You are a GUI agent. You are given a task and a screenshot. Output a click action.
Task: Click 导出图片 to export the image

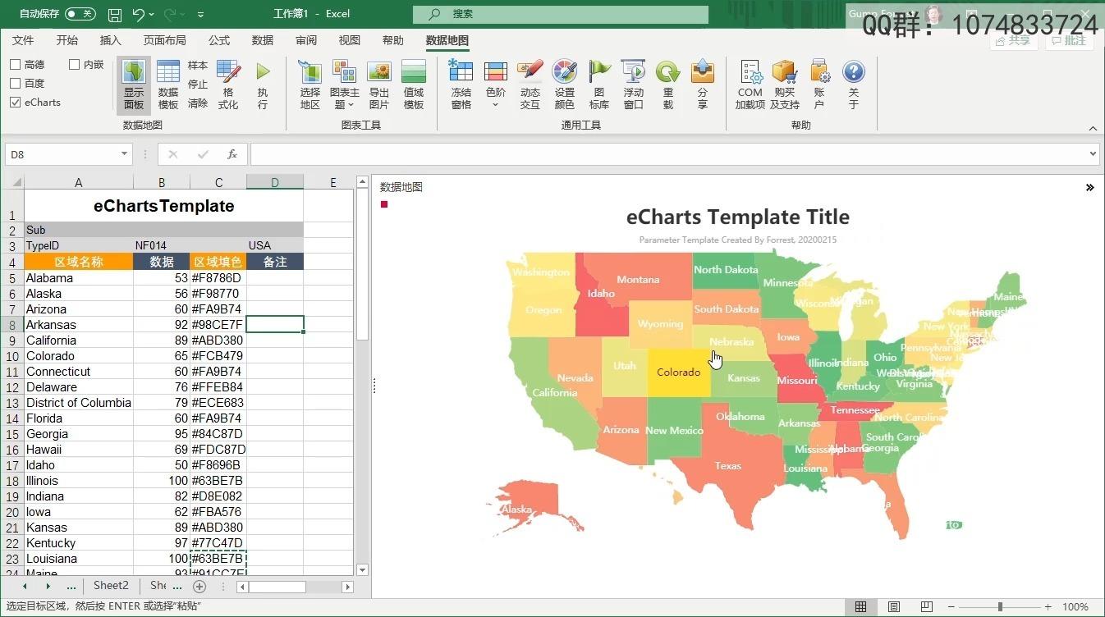[x=379, y=85]
